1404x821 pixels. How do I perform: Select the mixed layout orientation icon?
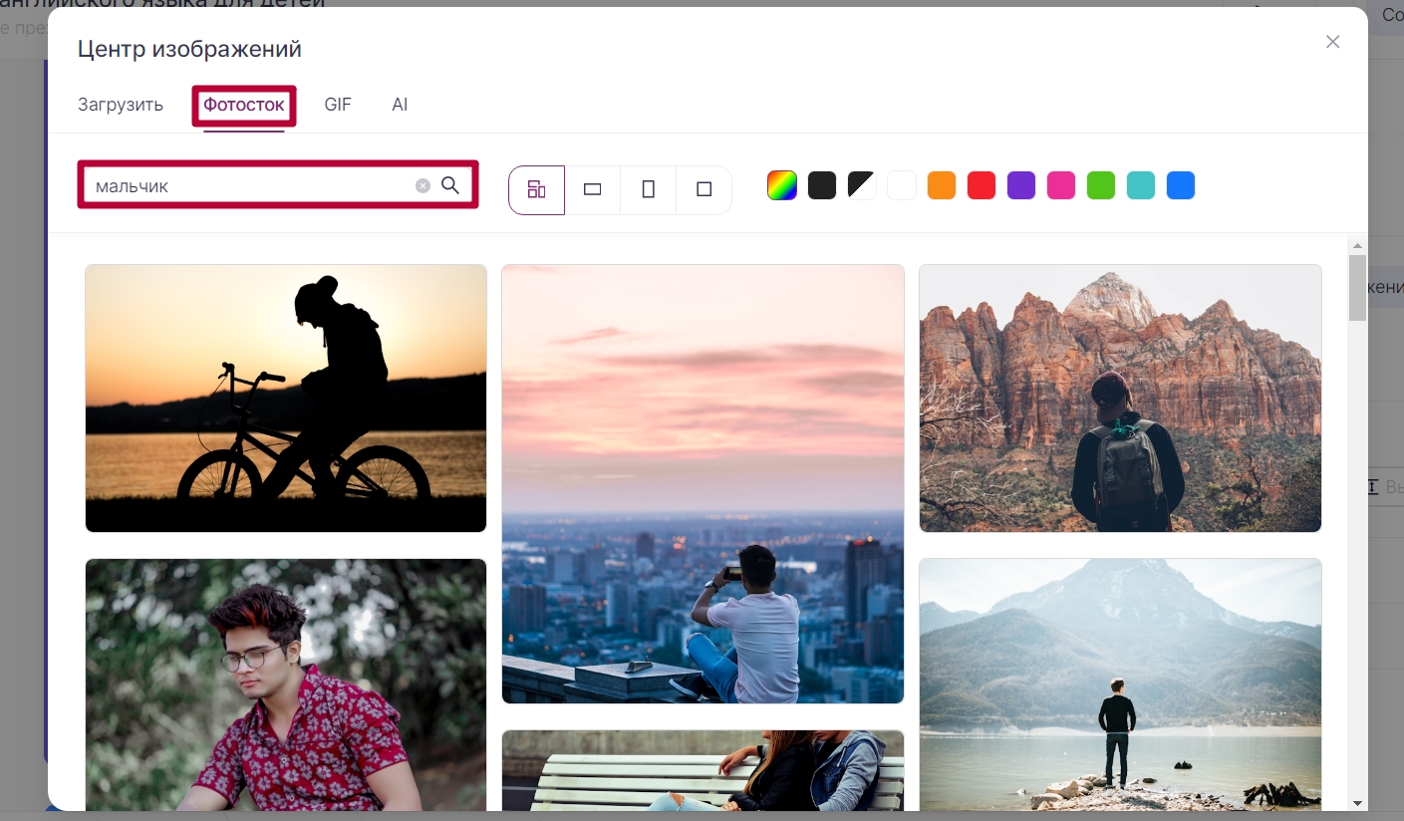point(537,189)
